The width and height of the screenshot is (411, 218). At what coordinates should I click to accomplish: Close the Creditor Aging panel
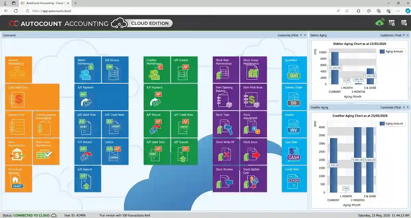pyautogui.click(x=408, y=107)
